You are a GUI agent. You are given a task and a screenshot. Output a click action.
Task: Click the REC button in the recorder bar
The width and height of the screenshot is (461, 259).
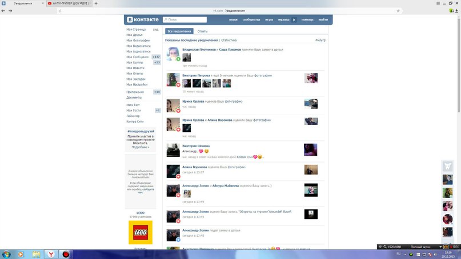coord(455,247)
